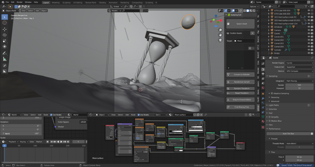Screen dimensions: 315x167
Task: Select the Move tool in the viewport toolbar
Action: [5, 29]
